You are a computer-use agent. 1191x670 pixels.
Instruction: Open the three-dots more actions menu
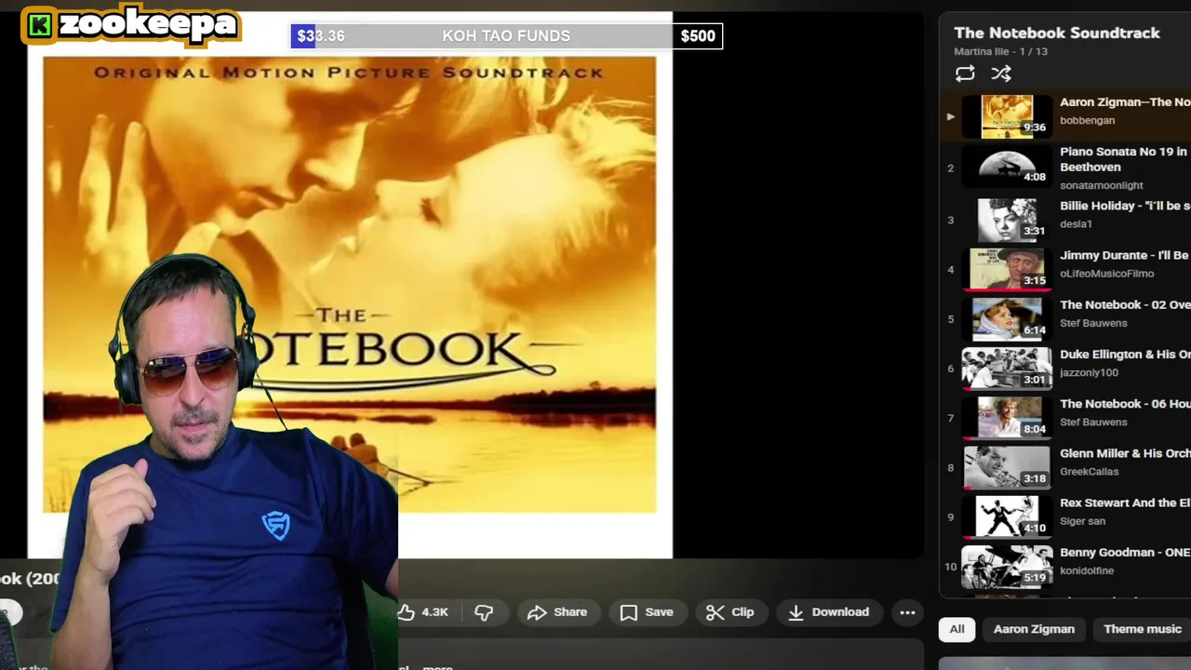click(907, 612)
